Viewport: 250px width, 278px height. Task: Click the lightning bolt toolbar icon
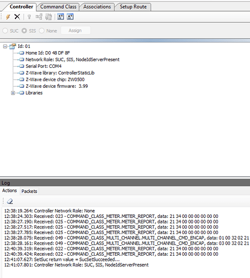coord(8,17)
